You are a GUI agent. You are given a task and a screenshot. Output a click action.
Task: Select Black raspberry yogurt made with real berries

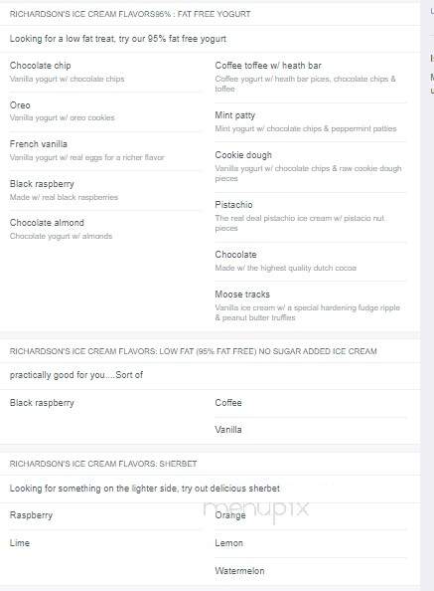pos(42,184)
